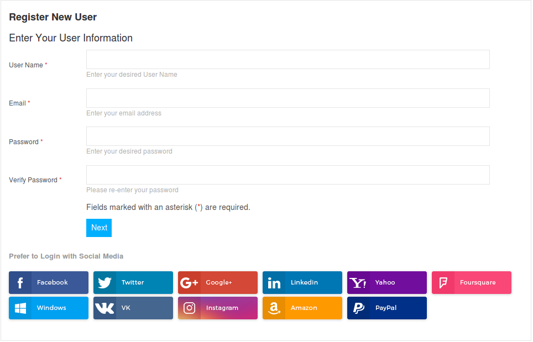
Task: Click the Verify Password field
Action: coord(288,175)
